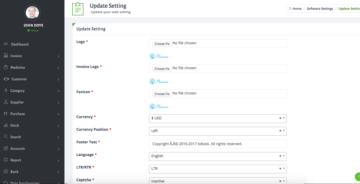Click the Bank sidebar icon
Image resolution: width=360 pixels, height=184 pixels.
click(6, 171)
